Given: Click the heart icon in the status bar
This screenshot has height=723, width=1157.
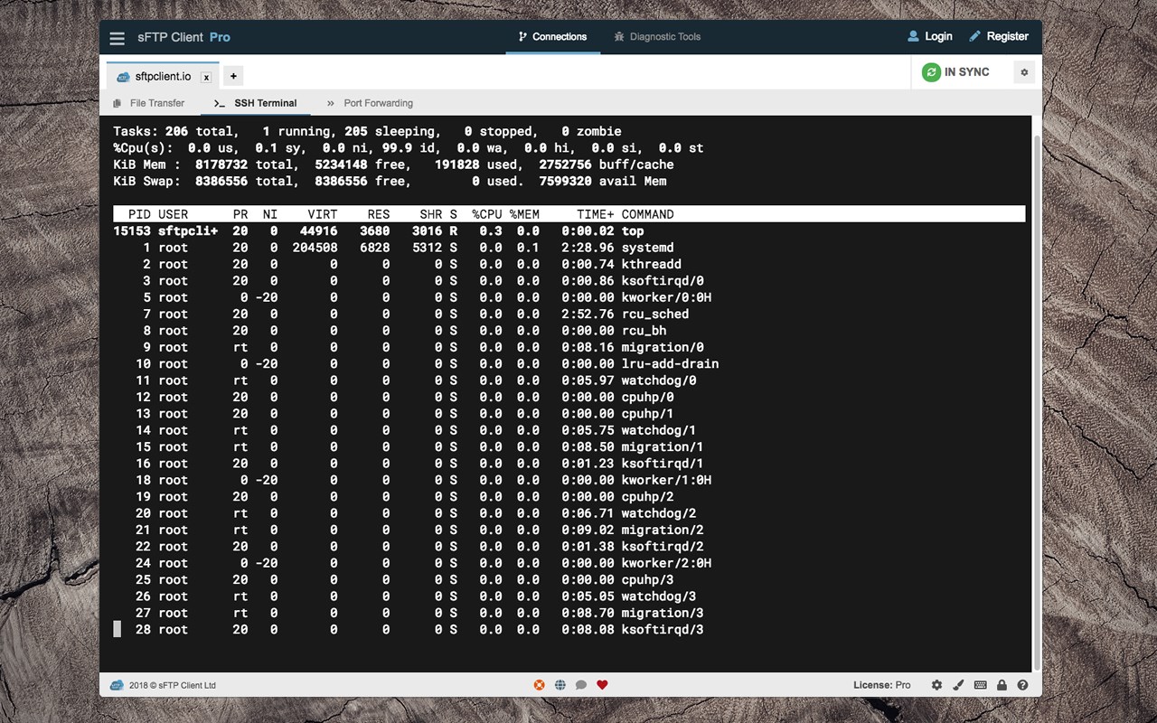Looking at the screenshot, I should click(602, 684).
